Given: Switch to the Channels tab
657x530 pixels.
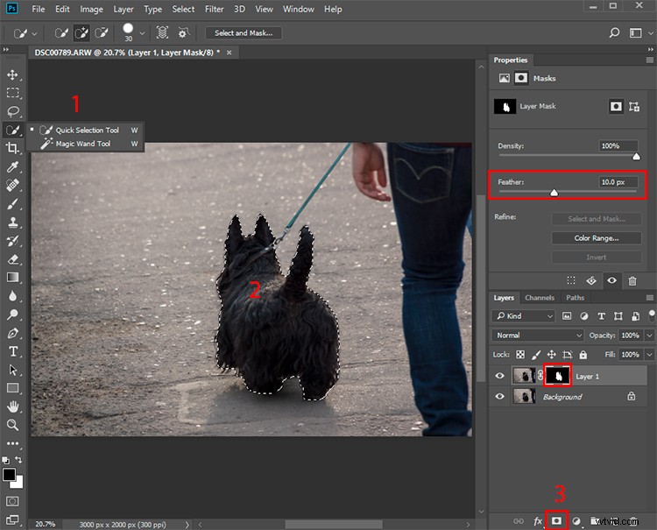Looking at the screenshot, I should coord(540,298).
